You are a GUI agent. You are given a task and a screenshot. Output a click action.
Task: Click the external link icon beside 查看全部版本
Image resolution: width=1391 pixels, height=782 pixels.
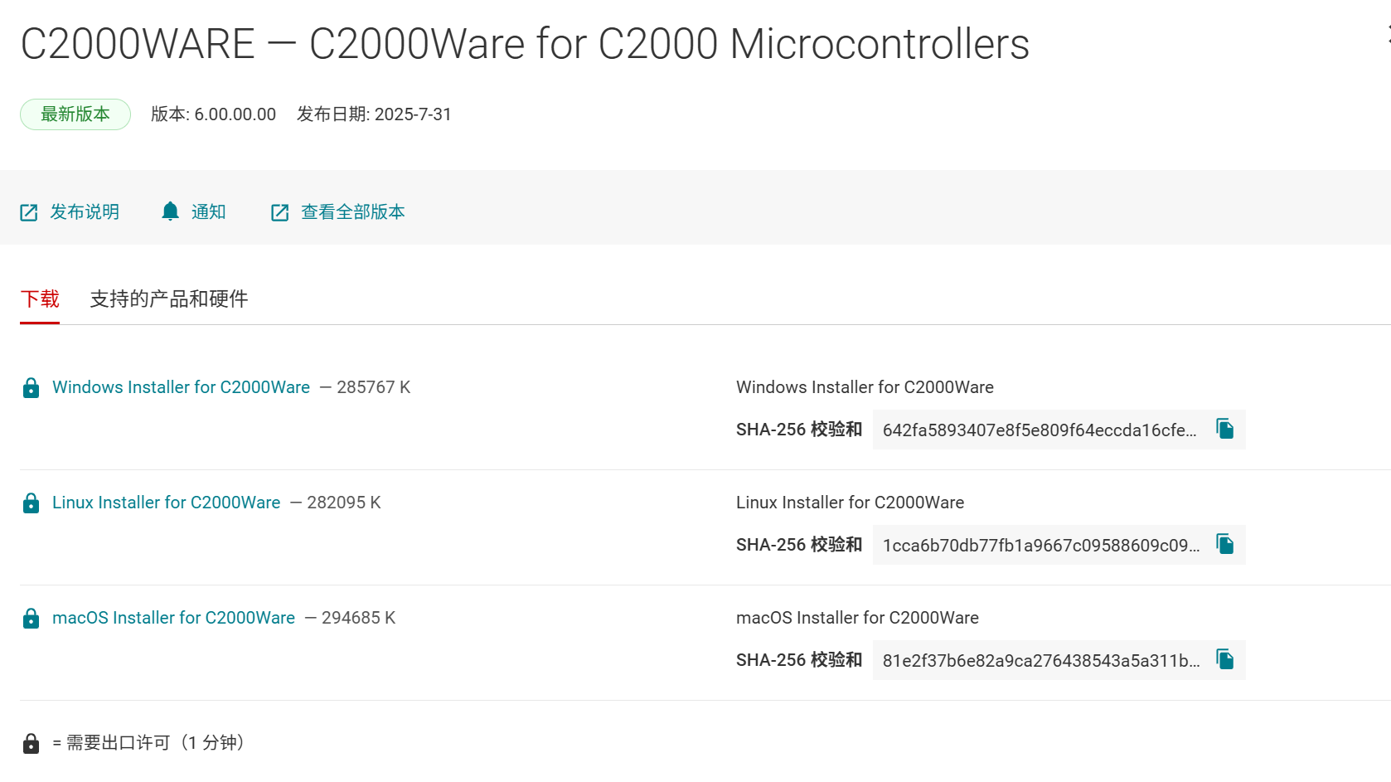click(x=279, y=211)
